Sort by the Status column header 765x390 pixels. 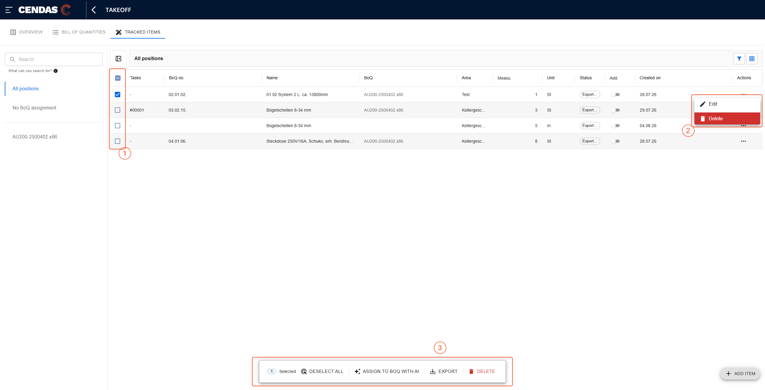click(586, 78)
